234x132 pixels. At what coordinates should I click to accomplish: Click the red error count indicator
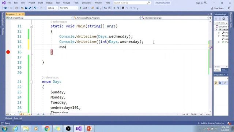[23, 114]
